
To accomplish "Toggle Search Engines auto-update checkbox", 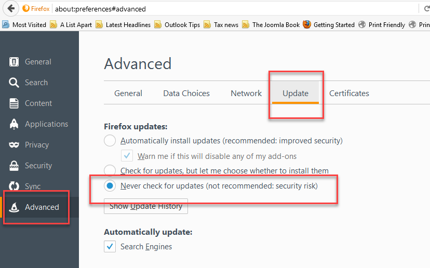I will (x=110, y=246).
